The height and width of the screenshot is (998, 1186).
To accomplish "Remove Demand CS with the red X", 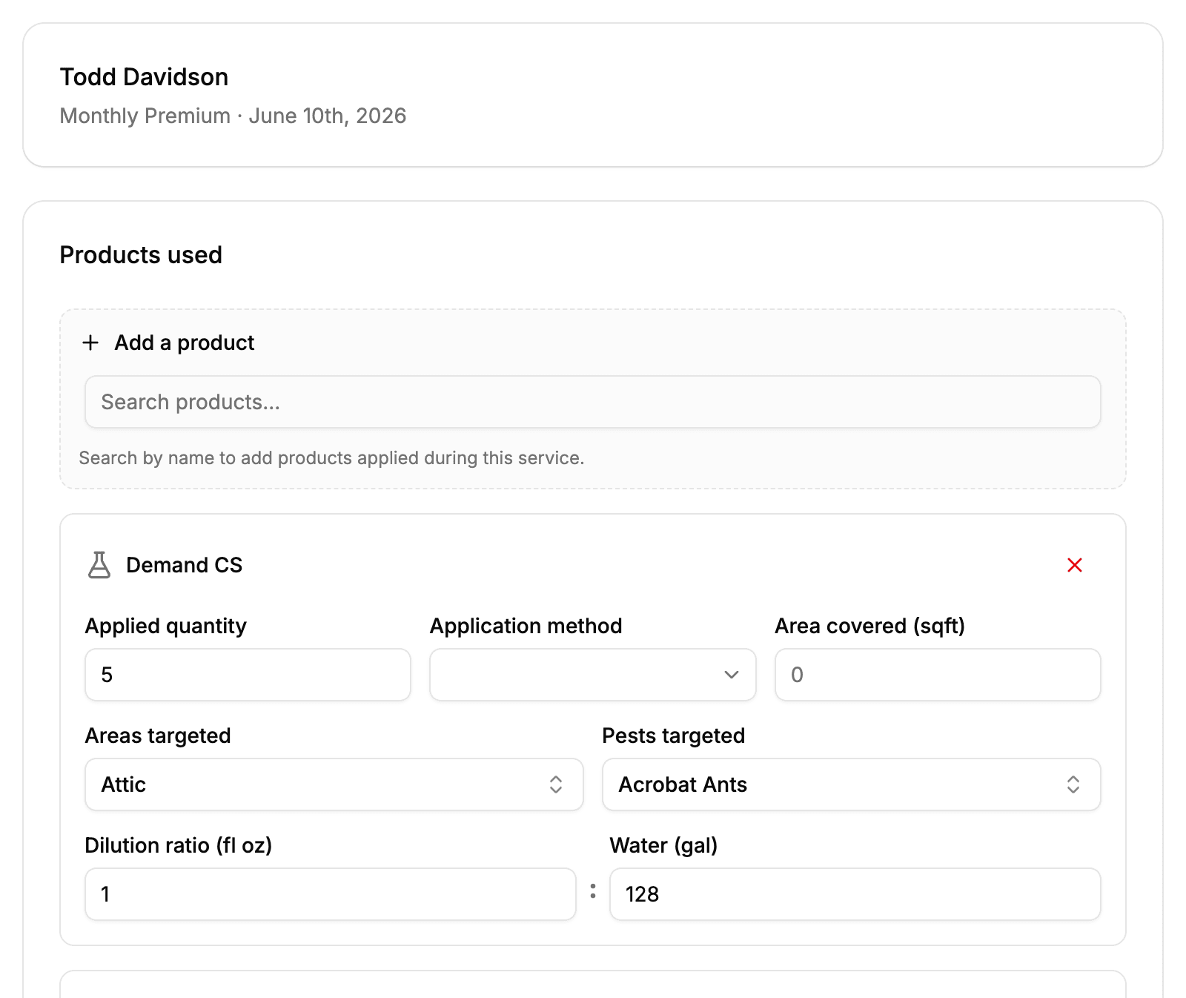I will (1075, 565).
